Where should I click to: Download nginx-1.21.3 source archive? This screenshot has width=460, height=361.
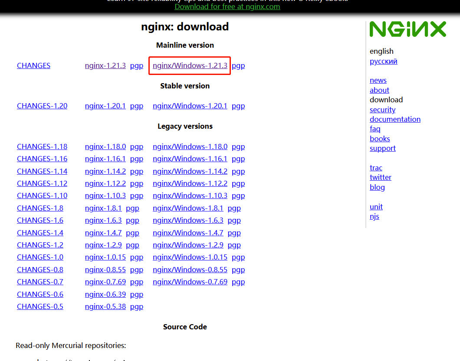coord(105,65)
